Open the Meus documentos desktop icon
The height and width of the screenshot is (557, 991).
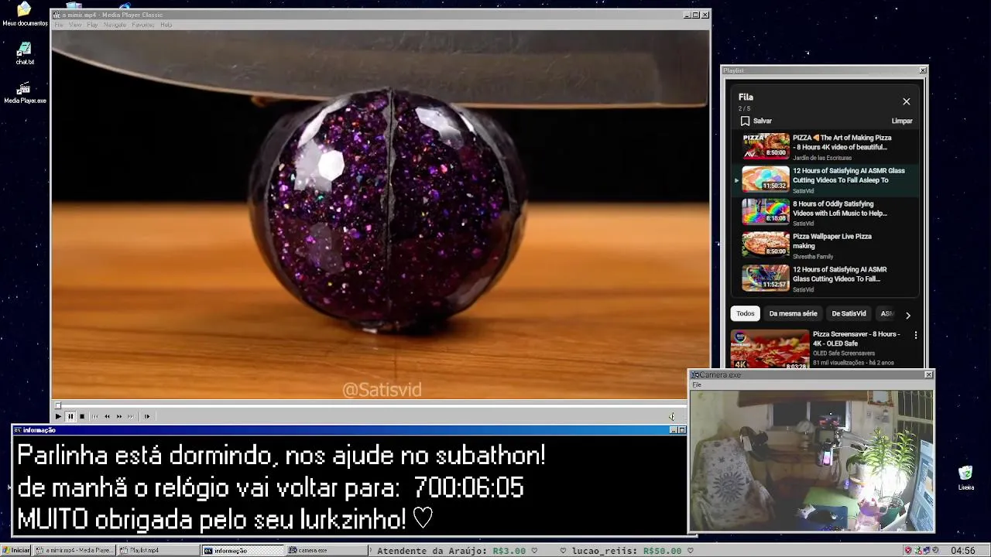pyautogui.click(x=25, y=14)
